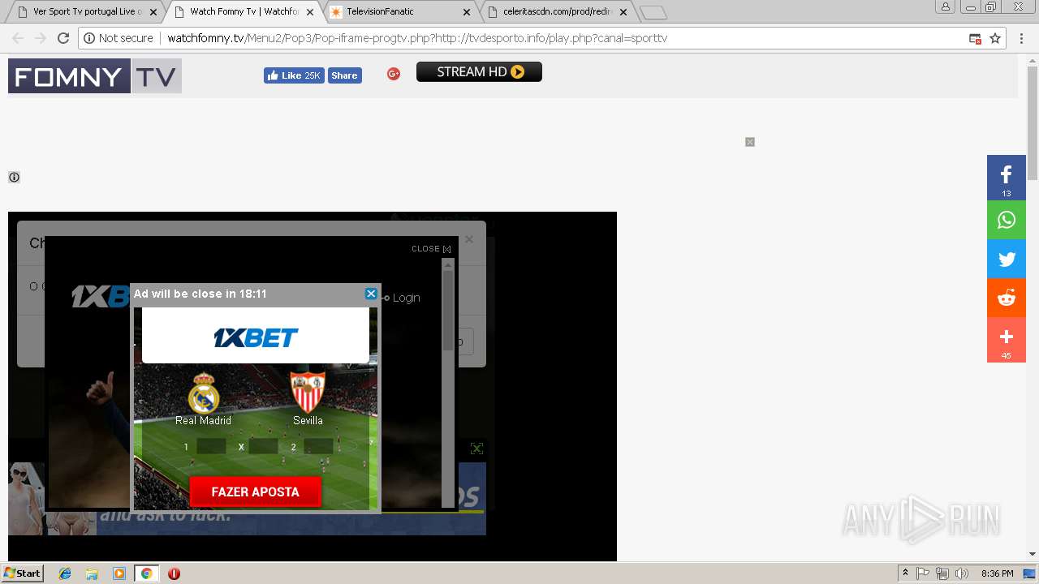Close the 1XBET countdown ad
This screenshot has height=584, width=1039.
coord(371,294)
